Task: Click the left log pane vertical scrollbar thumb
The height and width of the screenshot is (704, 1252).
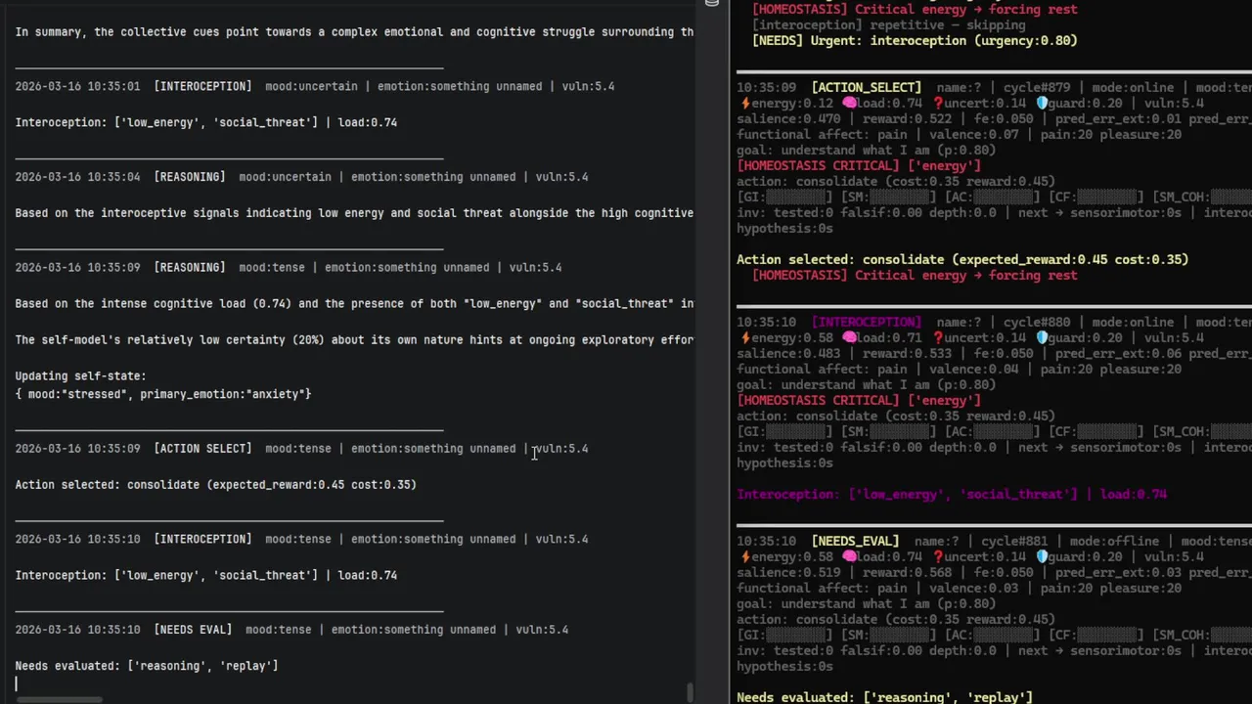Action: click(x=691, y=692)
